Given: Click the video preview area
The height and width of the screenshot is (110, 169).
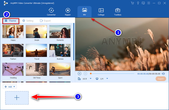Looking at the screenshot, I should [x=122, y=44].
